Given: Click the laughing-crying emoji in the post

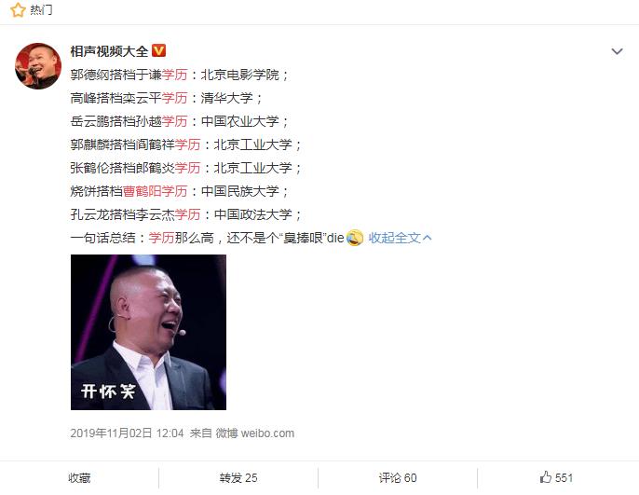Looking at the screenshot, I should (x=355, y=238).
